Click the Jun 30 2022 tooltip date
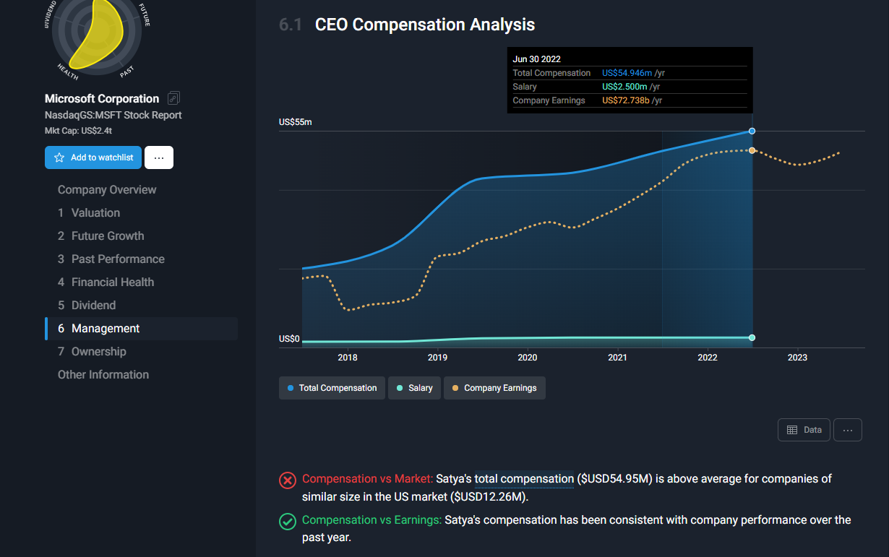889x557 pixels. click(537, 59)
